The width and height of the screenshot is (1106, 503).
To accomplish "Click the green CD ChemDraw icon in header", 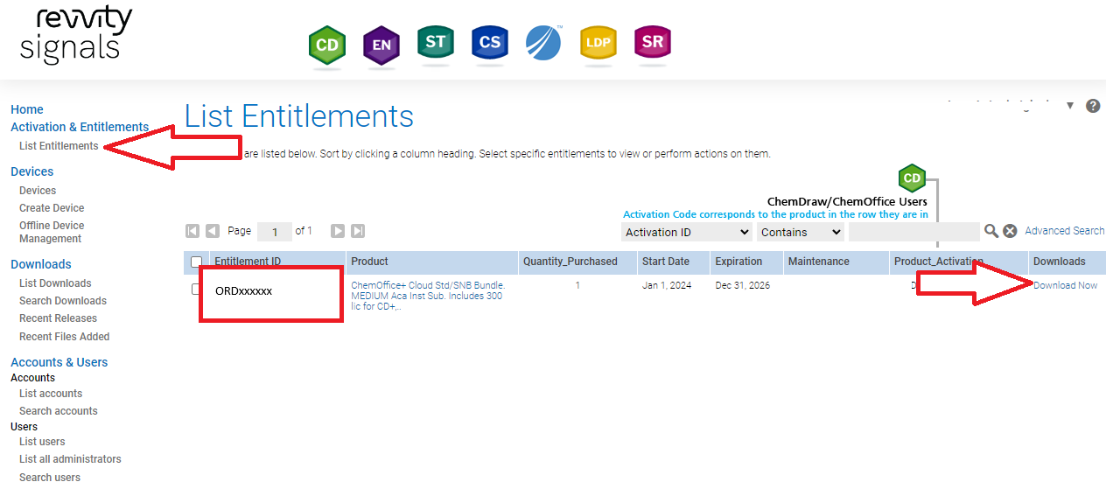I will [327, 45].
